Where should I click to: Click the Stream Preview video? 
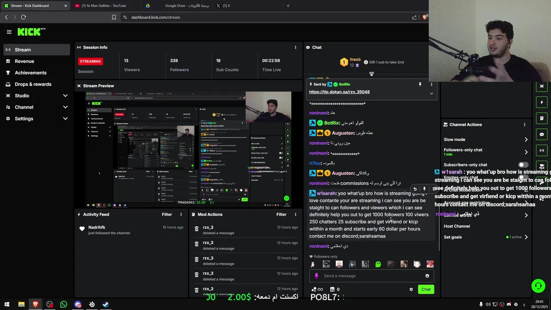coord(189,149)
